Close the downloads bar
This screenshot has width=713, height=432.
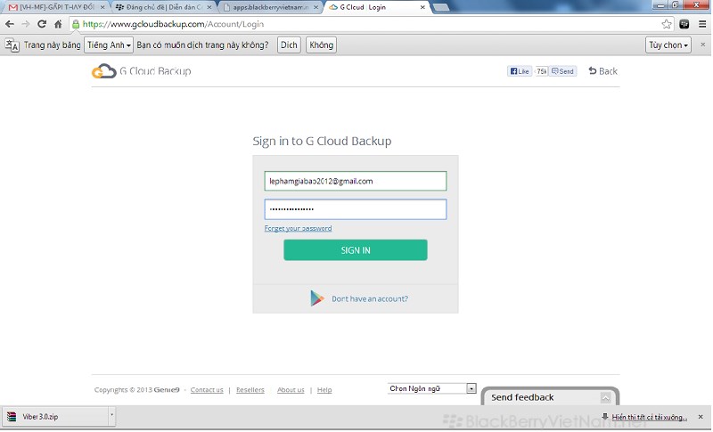pyautogui.click(x=701, y=417)
